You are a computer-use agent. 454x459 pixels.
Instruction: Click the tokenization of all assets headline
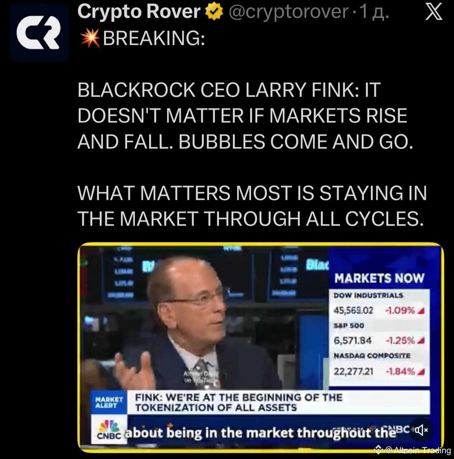pyautogui.click(x=239, y=402)
